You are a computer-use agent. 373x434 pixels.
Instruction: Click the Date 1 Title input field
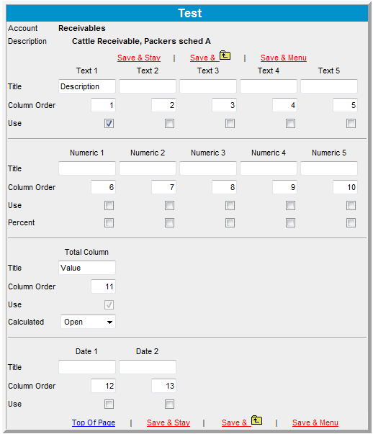click(x=87, y=367)
